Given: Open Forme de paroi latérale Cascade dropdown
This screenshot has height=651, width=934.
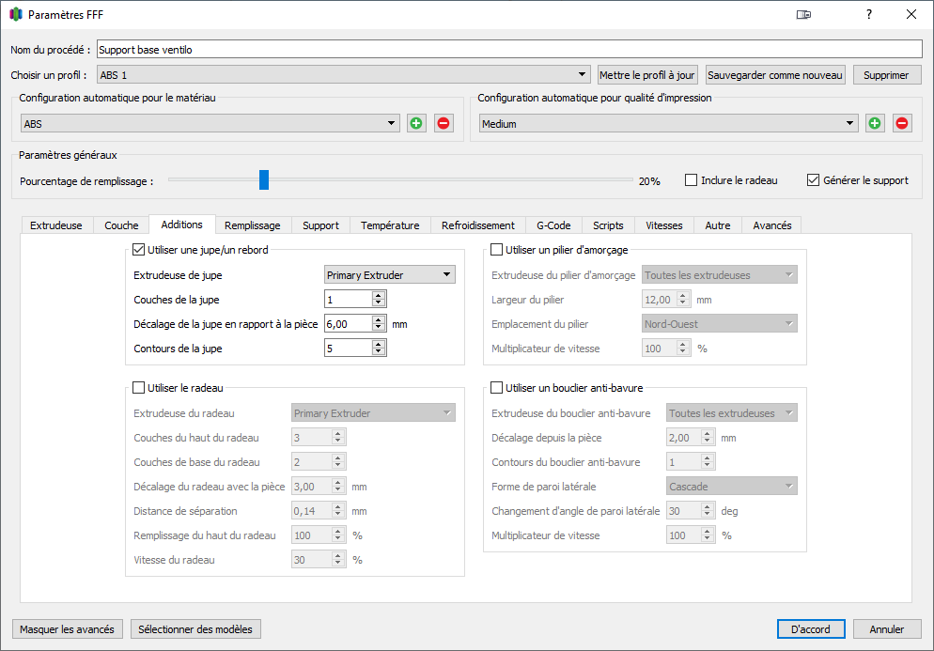Looking at the screenshot, I should (731, 486).
